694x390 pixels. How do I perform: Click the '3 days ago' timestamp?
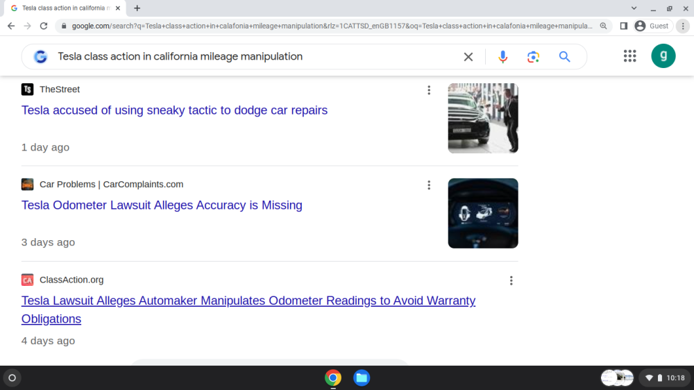(49, 242)
